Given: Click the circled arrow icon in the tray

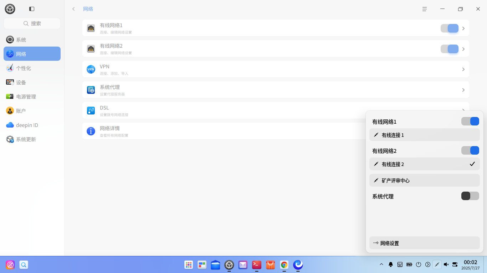Looking at the screenshot, I should 428,264.
